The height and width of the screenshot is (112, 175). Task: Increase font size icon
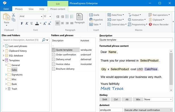(45, 23)
